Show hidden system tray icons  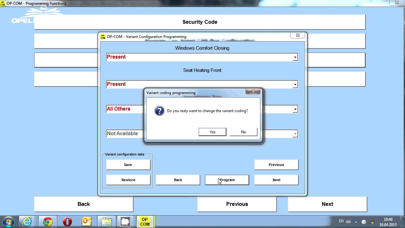coord(356,222)
